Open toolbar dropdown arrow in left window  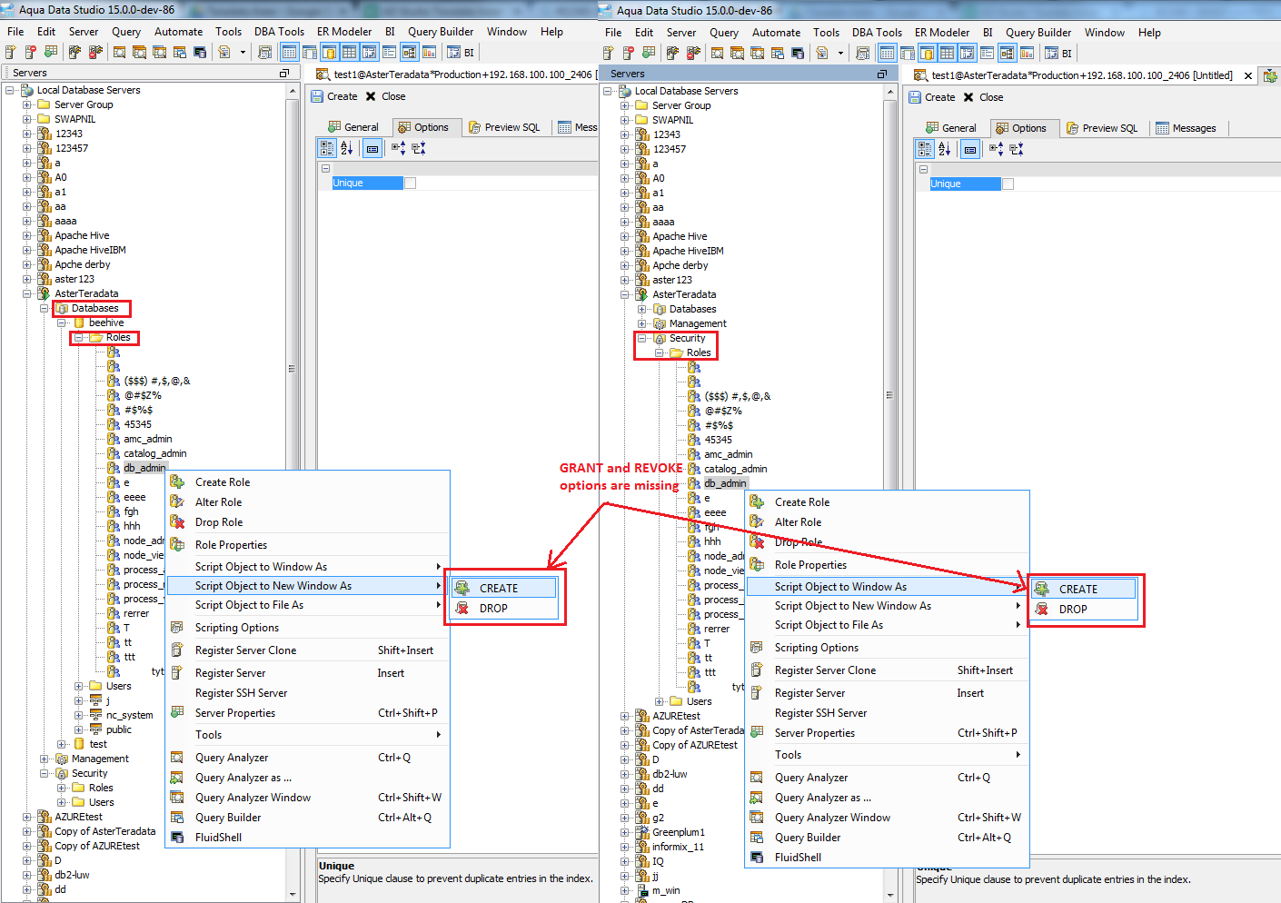[243, 53]
